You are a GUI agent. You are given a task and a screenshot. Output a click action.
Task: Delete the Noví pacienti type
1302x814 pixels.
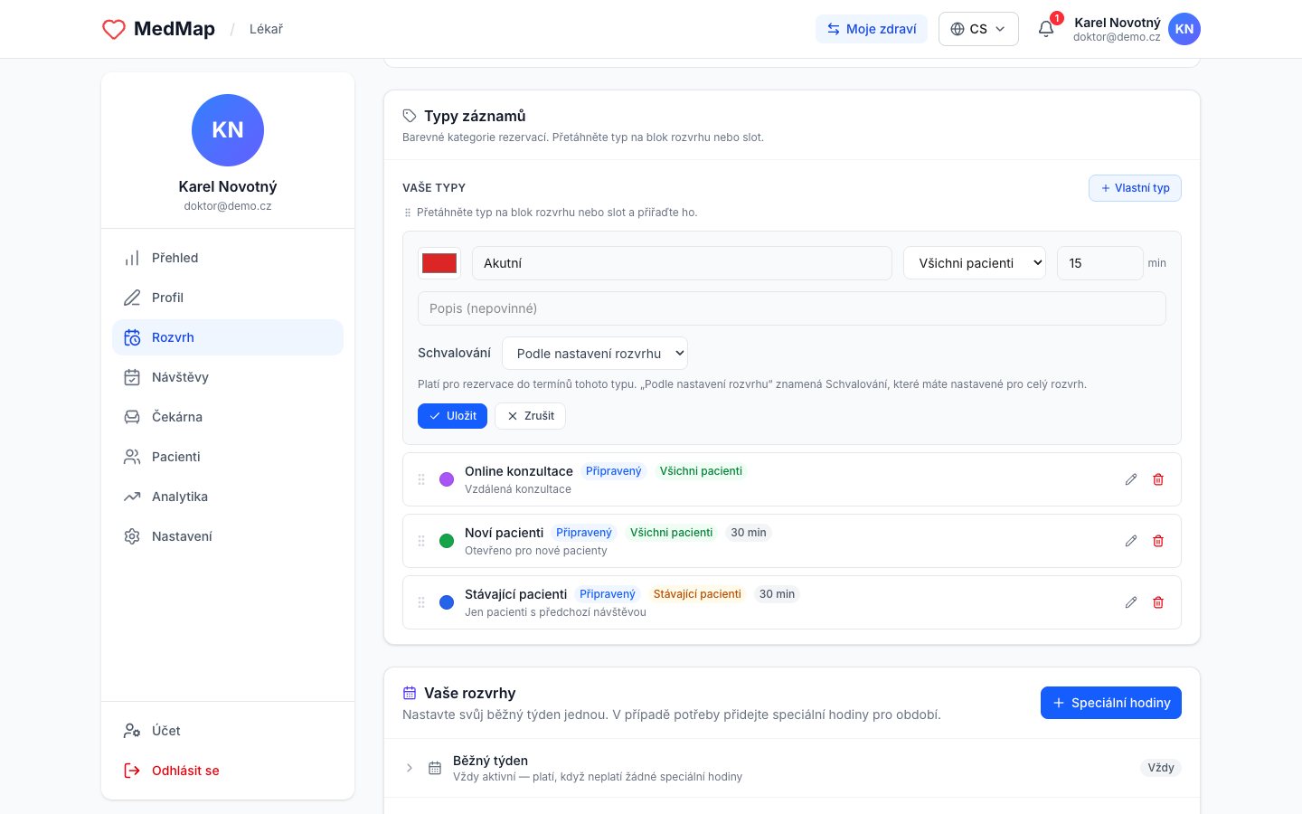click(1158, 541)
